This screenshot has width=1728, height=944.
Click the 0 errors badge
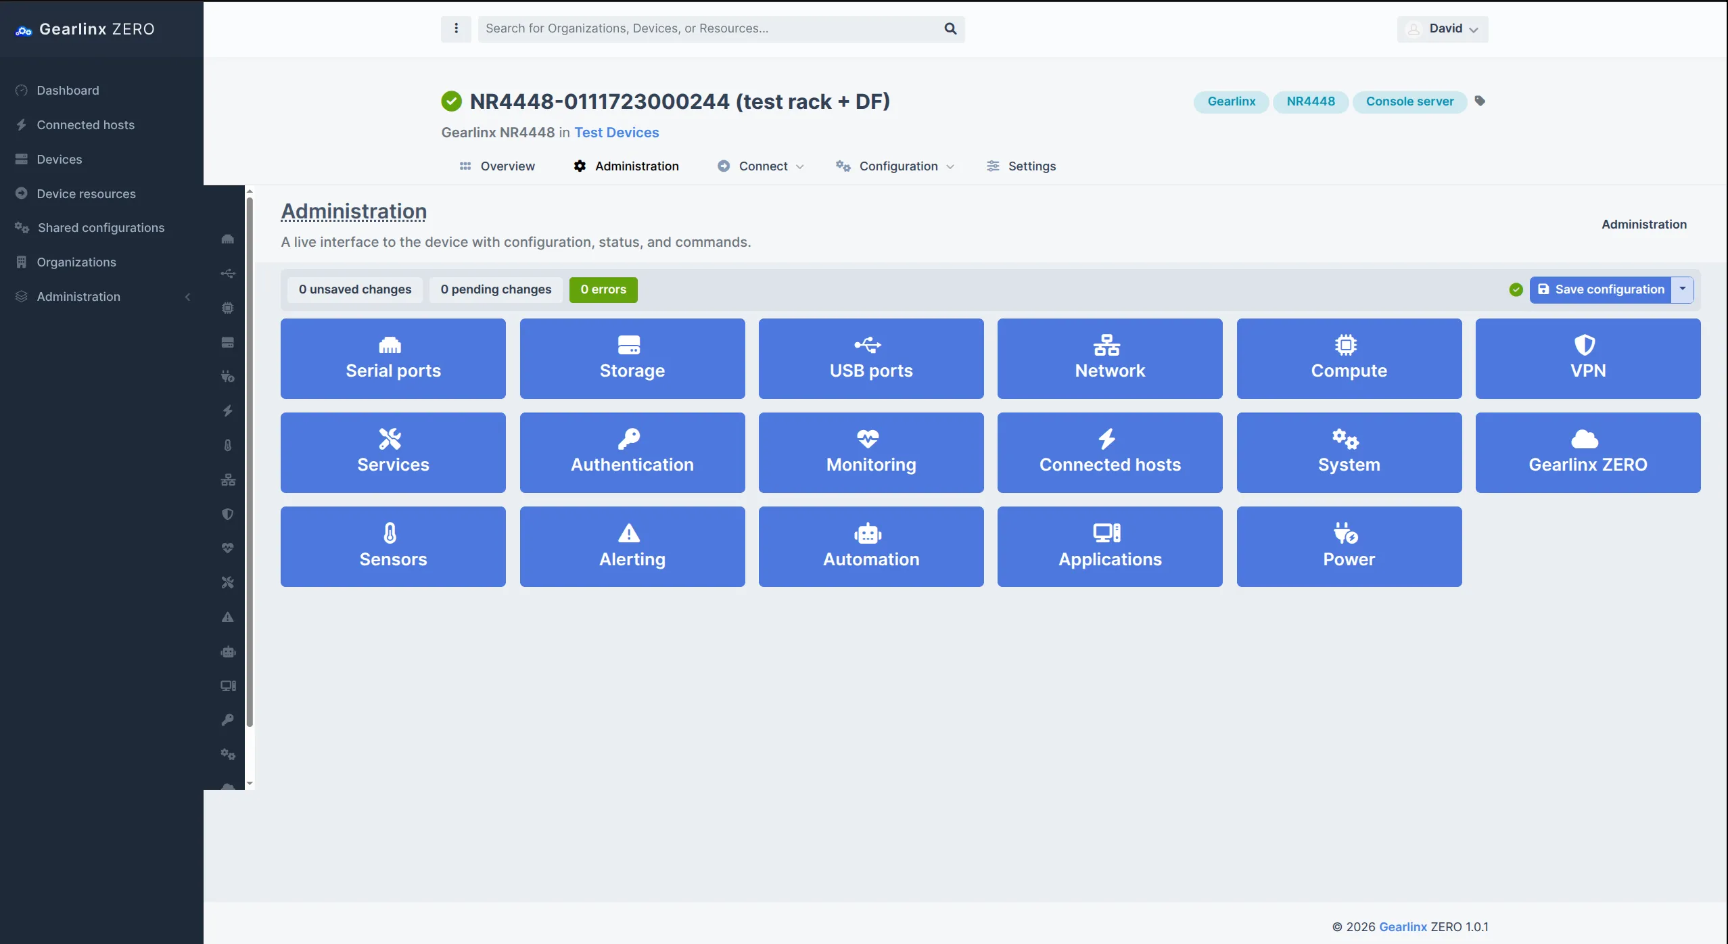pyautogui.click(x=603, y=289)
